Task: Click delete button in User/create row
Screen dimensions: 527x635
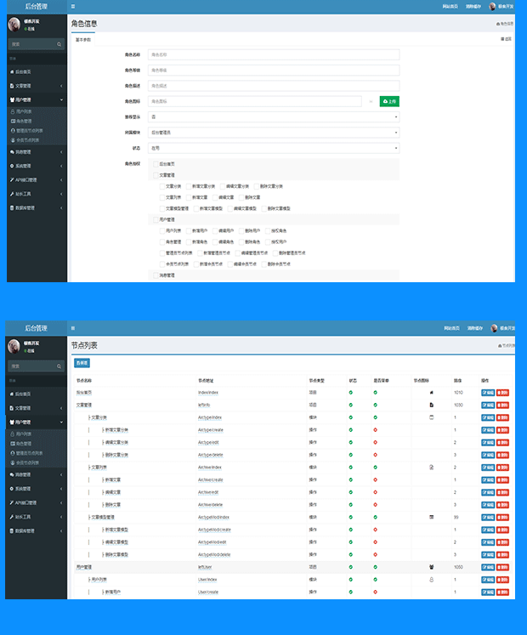Action: click(502, 592)
